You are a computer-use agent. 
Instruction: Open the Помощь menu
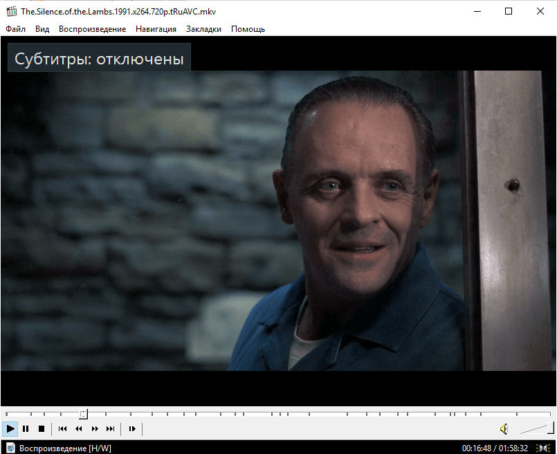coord(248,29)
